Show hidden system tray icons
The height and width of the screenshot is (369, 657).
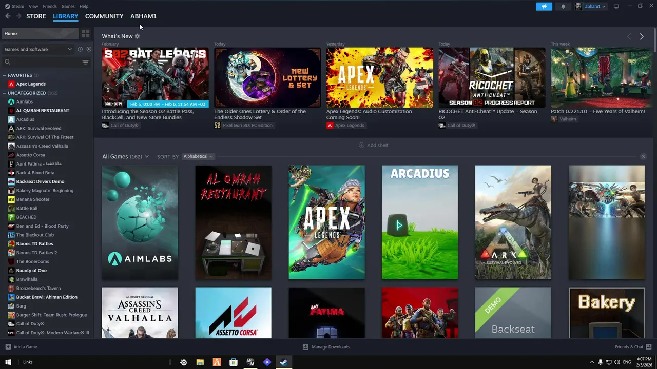[x=592, y=362]
